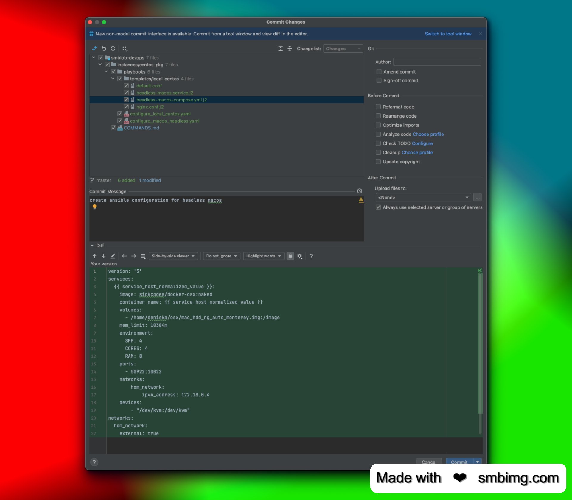The height and width of the screenshot is (500, 572).
Task: Jump to previous difference arrow
Action: (x=94, y=256)
